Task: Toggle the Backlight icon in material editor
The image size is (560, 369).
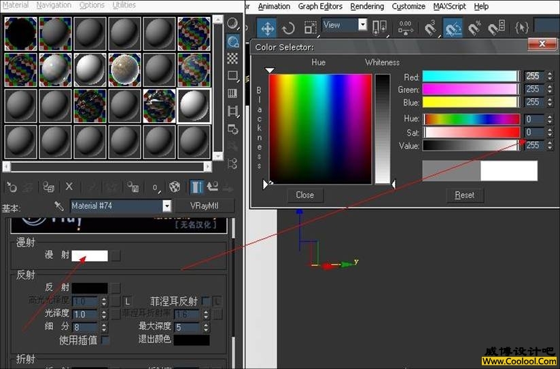Action: (x=233, y=41)
